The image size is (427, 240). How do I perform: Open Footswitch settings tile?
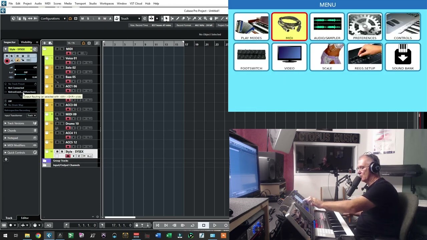point(251,57)
